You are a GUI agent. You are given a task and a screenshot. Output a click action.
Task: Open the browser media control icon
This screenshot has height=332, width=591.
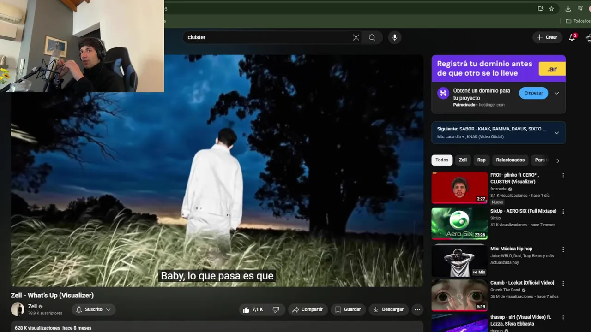580,9
